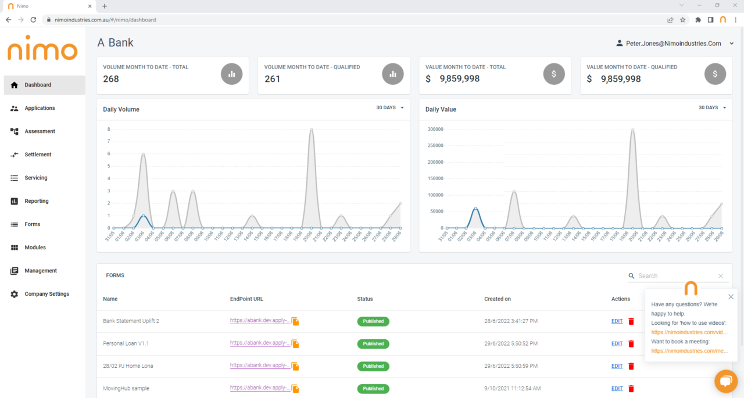
Task: Open the Reporting section
Action: pos(35,201)
